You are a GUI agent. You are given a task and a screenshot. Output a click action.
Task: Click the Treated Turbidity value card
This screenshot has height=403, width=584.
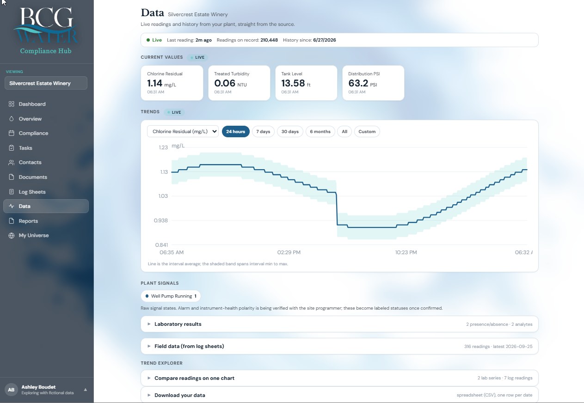point(239,83)
